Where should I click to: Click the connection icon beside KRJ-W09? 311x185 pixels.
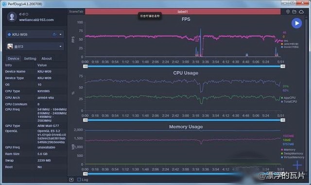click(54, 34)
